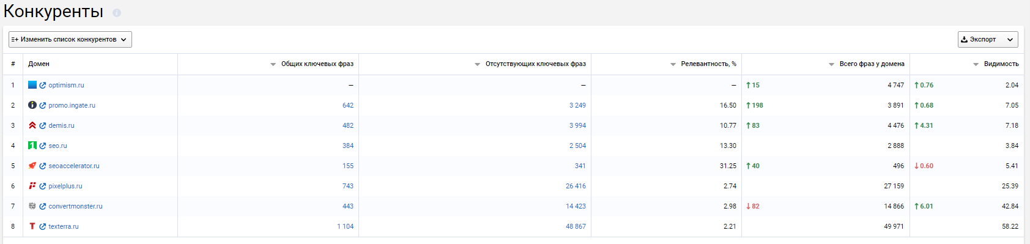The height and width of the screenshot is (244, 1030).
Task: Click missing phrases value 26 416
Action: coord(576,187)
